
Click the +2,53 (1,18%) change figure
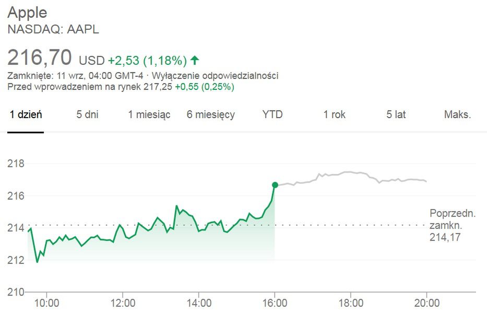[x=147, y=60]
